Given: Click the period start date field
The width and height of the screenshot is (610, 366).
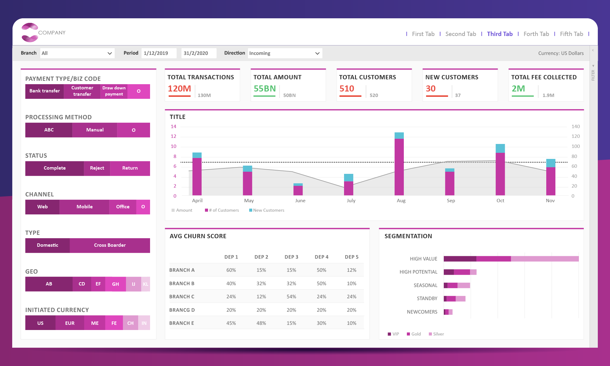Looking at the screenshot, I should 159,53.
